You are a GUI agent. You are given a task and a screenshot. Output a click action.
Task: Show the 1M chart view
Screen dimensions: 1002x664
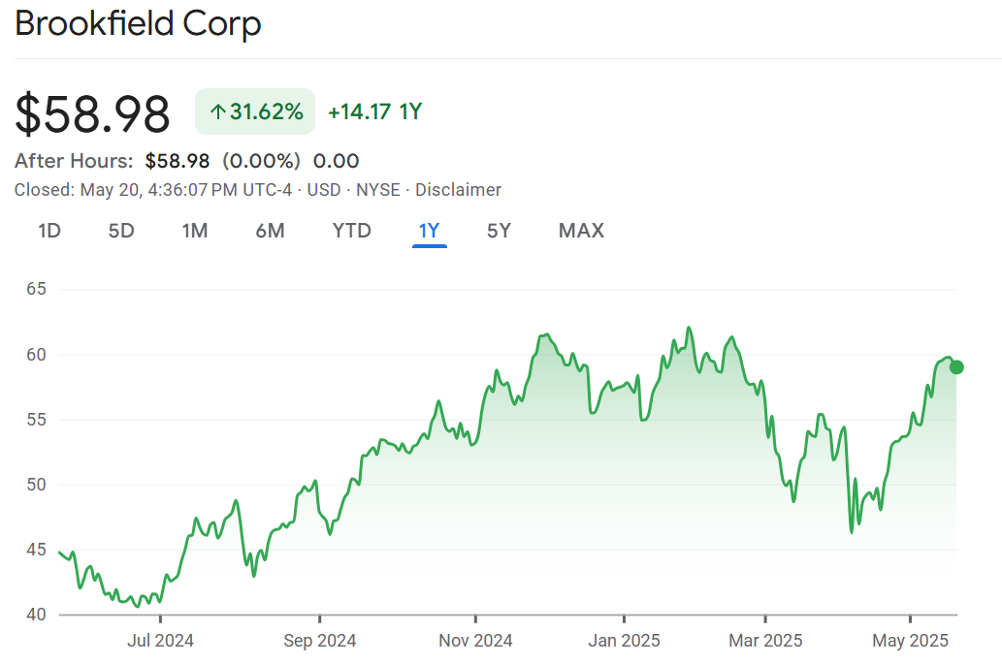pos(195,231)
